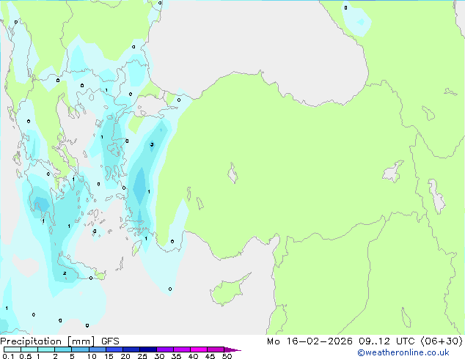The height and width of the screenshot is (359, 465).
Task: Click the '2' precipitation value over Crete
Action: point(65,273)
